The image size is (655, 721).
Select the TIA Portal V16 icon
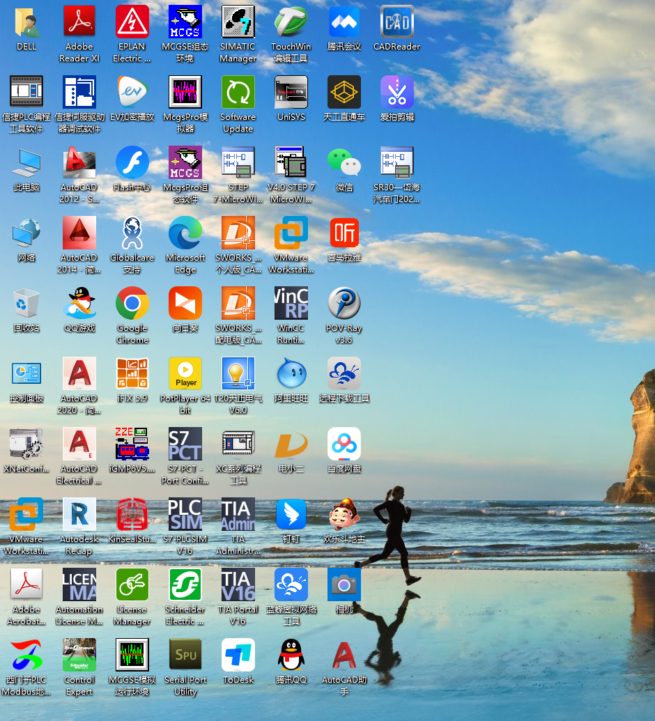pos(238,585)
